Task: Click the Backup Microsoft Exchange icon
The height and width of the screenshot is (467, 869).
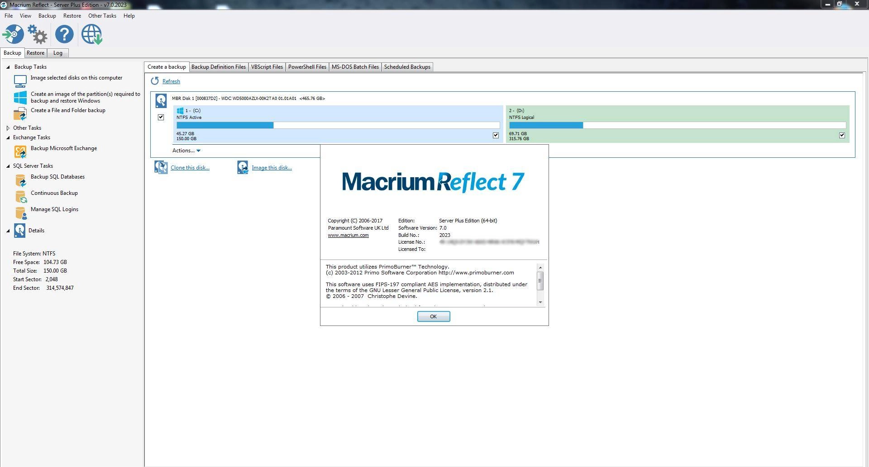Action: tap(20, 151)
